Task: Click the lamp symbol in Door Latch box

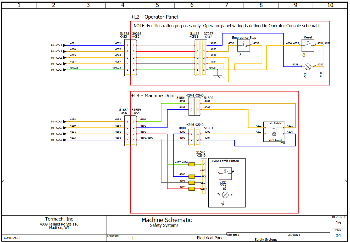Action: (x=225, y=195)
